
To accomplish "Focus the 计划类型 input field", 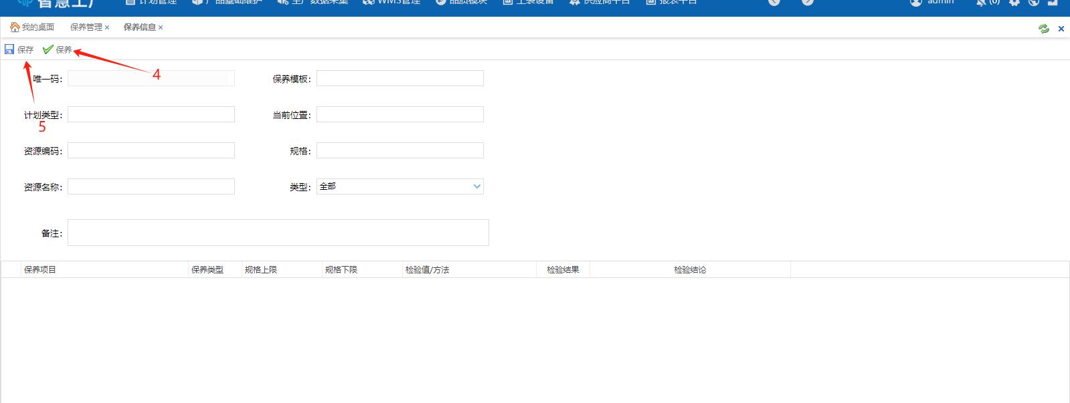I will coord(151,114).
